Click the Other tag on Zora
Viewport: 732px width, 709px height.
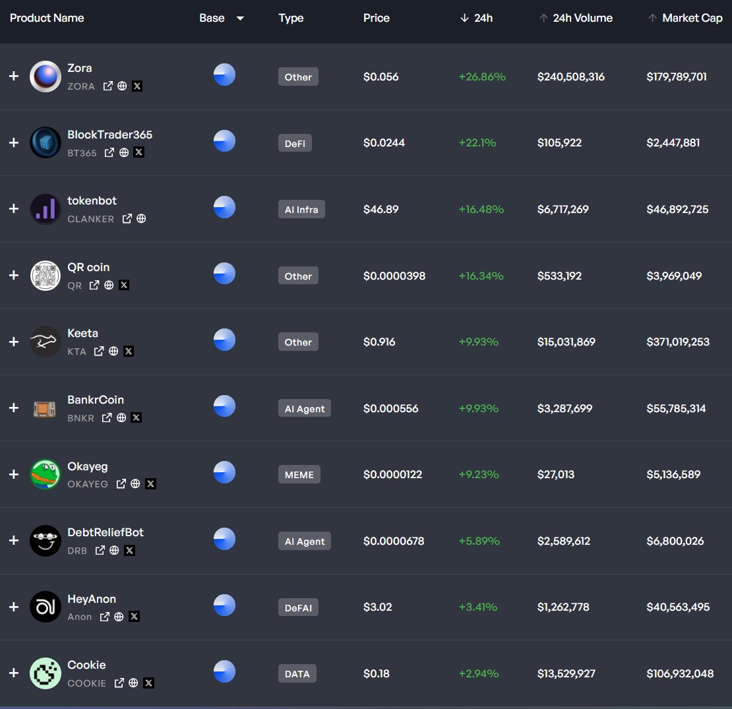[298, 77]
